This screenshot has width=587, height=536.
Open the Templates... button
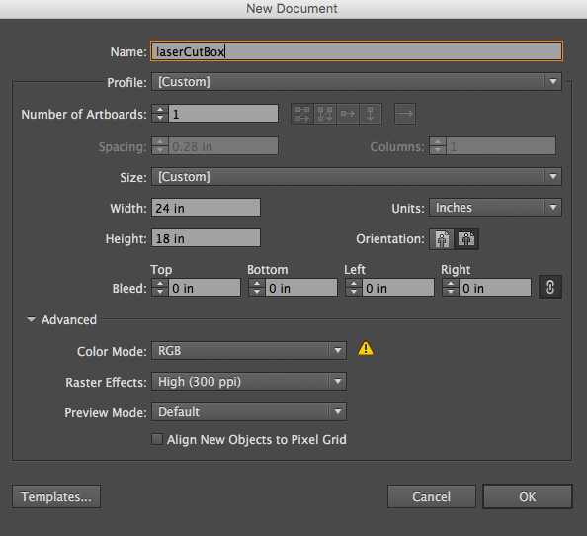(x=56, y=496)
